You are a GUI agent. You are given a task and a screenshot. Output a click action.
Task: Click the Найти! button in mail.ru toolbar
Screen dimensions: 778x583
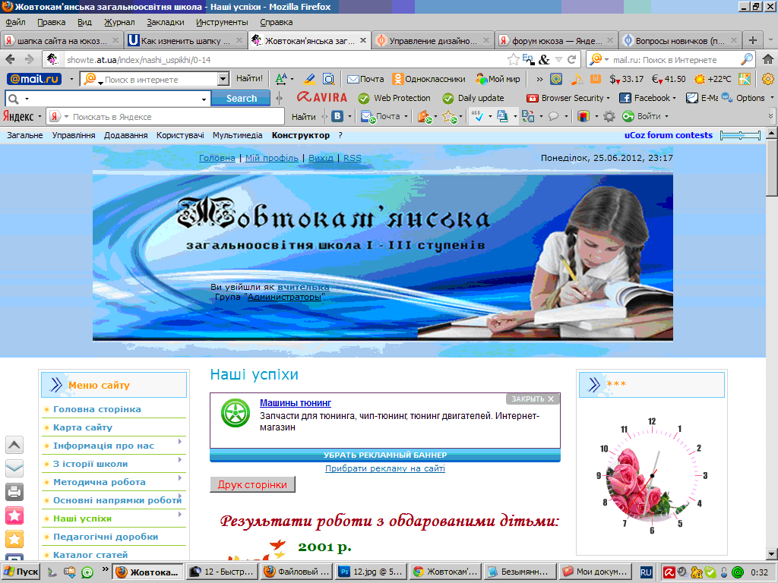(x=249, y=78)
